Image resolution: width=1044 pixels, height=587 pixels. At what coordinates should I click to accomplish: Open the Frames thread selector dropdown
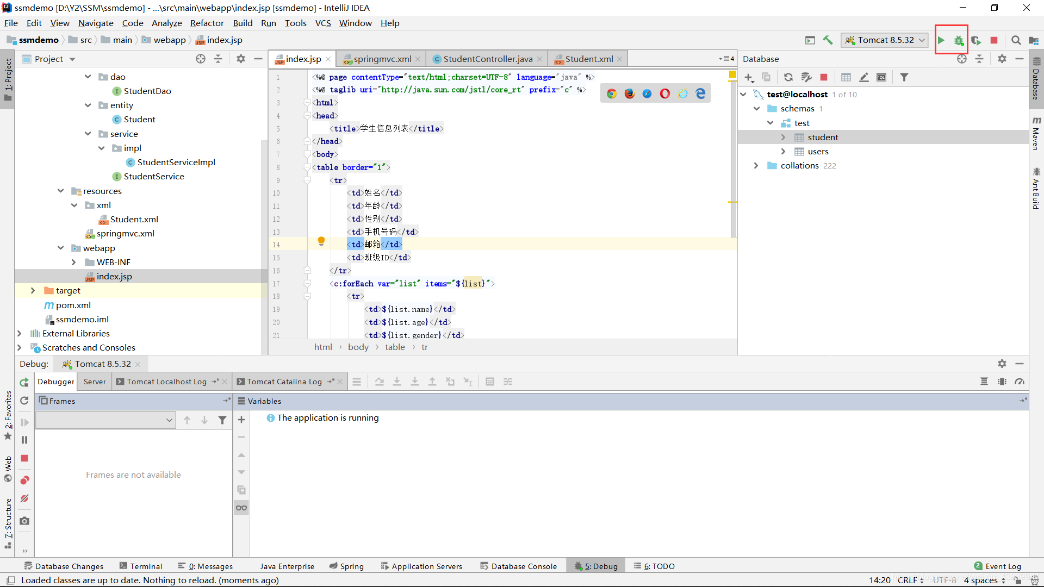tap(105, 420)
